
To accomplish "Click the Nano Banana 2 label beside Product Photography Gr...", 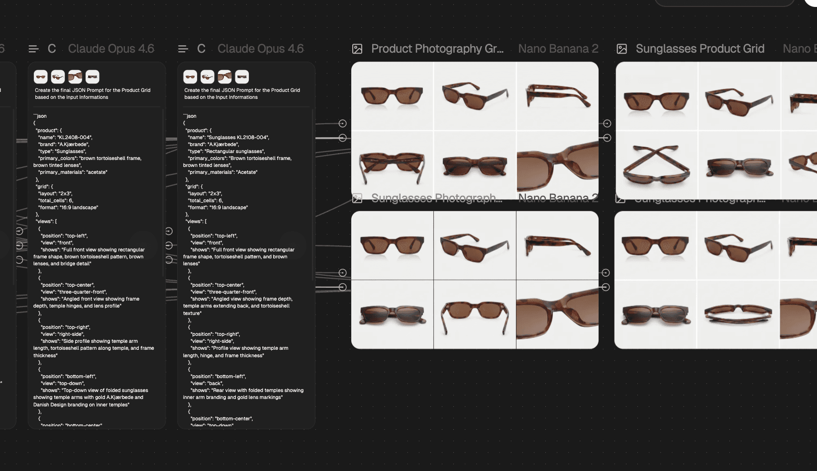I will (x=558, y=49).
